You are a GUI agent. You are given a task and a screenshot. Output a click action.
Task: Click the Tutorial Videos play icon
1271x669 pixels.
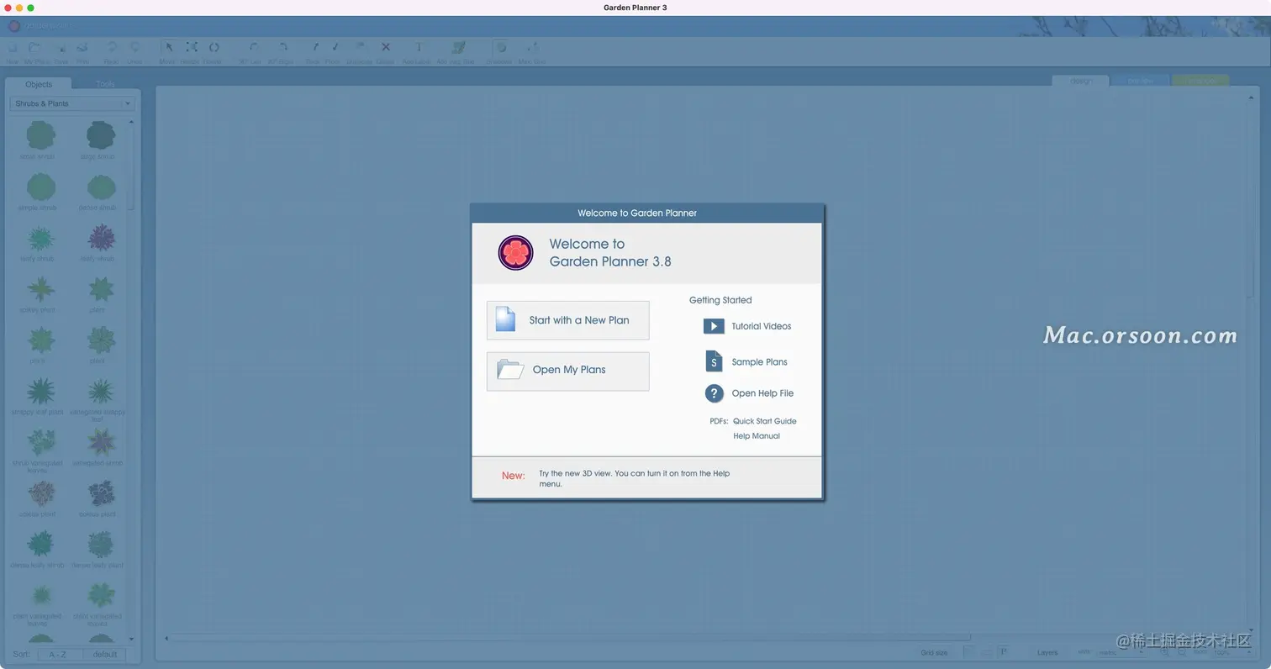[x=714, y=326]
